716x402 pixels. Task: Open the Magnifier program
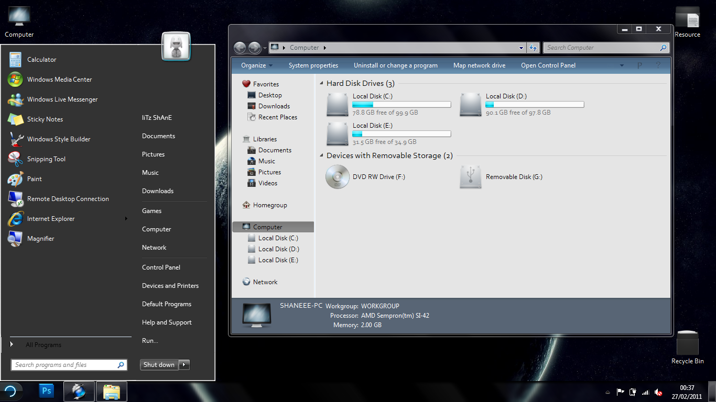[66, 239]
